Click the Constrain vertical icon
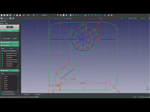The height and width of the screenshot is (112, 150). point(80,18)
